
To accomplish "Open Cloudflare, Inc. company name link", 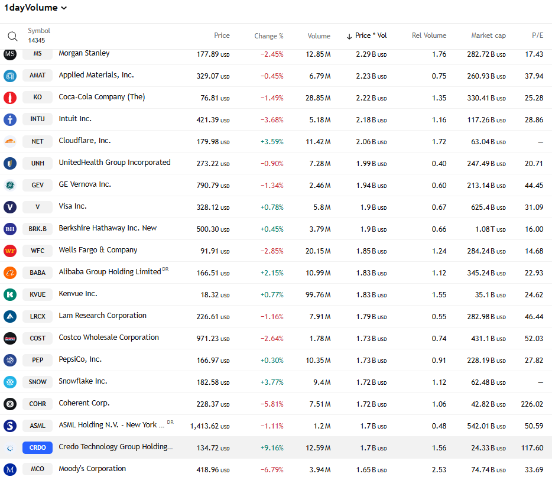I will click(x=85, y=141).
